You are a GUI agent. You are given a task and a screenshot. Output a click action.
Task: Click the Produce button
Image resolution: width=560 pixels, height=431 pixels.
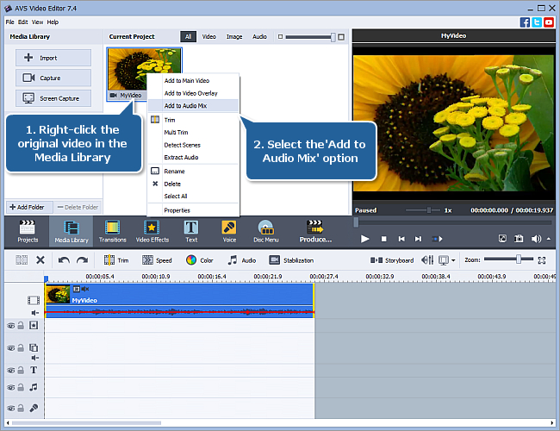pyautogui.click(x=315, y=232)
